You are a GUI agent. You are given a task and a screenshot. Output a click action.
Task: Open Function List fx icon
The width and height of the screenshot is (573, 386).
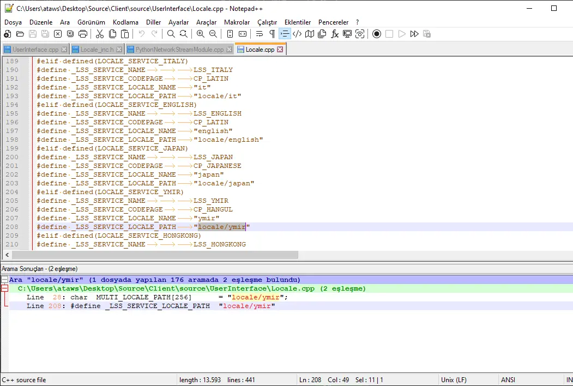pos(335,34)
